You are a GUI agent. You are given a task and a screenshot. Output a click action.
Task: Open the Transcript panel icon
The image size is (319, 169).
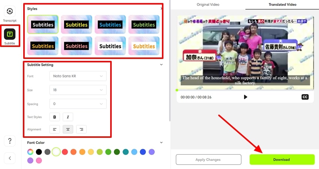[10, 12]
